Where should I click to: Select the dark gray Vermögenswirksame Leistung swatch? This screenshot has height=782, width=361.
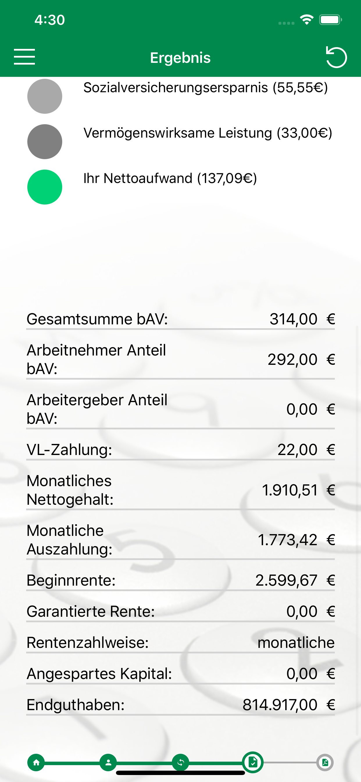(x=44, y=141)
